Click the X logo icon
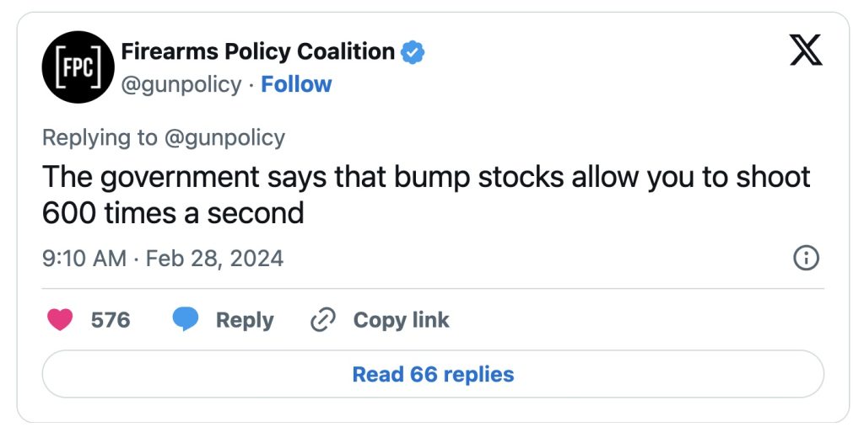The height and width of the screenshot is (438, 864). tap(805, 52)
